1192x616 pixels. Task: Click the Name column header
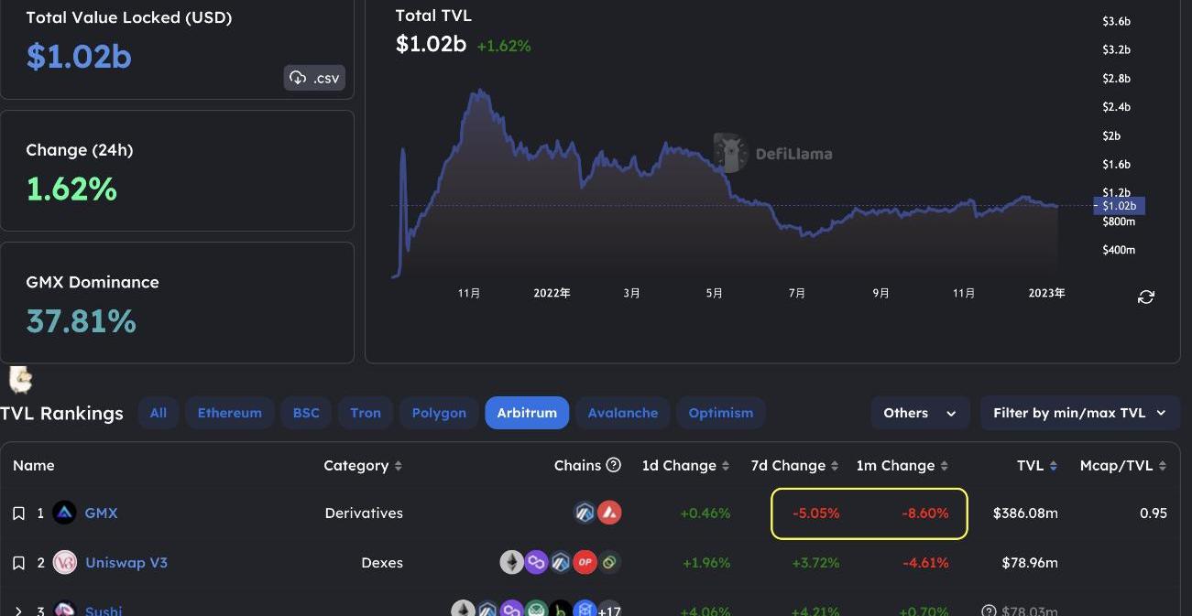(x=34, y=466)
